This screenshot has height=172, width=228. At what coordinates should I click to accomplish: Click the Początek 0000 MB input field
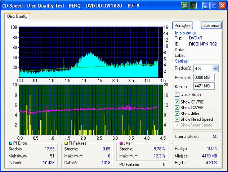204,77
